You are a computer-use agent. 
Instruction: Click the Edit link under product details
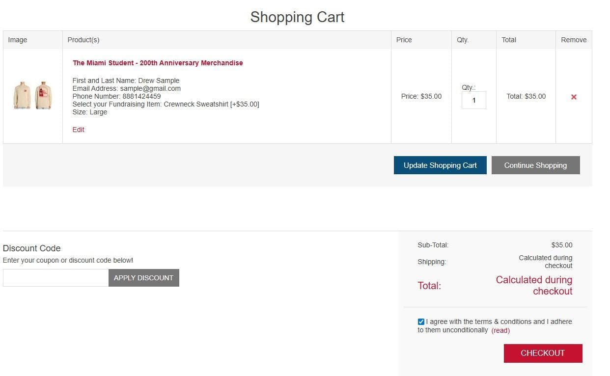pos(79,130)
